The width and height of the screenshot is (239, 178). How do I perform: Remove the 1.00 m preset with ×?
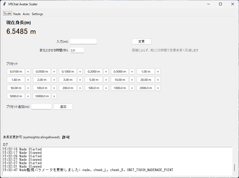pos(158,72)
